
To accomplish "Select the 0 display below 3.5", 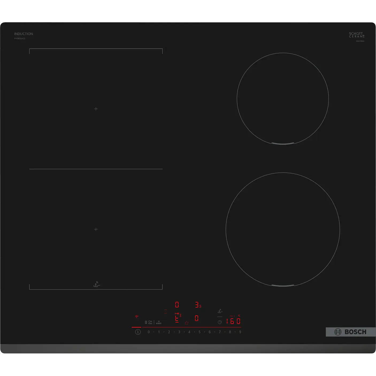I will click(x=197, y=318).
